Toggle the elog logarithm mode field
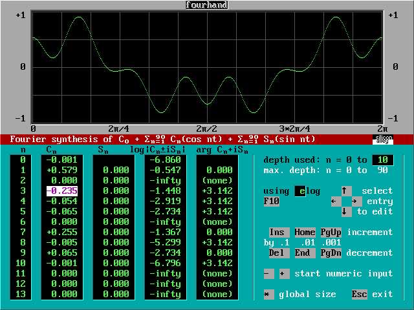The width and height of the screenshot is (414, 310). tap(300, 191)
